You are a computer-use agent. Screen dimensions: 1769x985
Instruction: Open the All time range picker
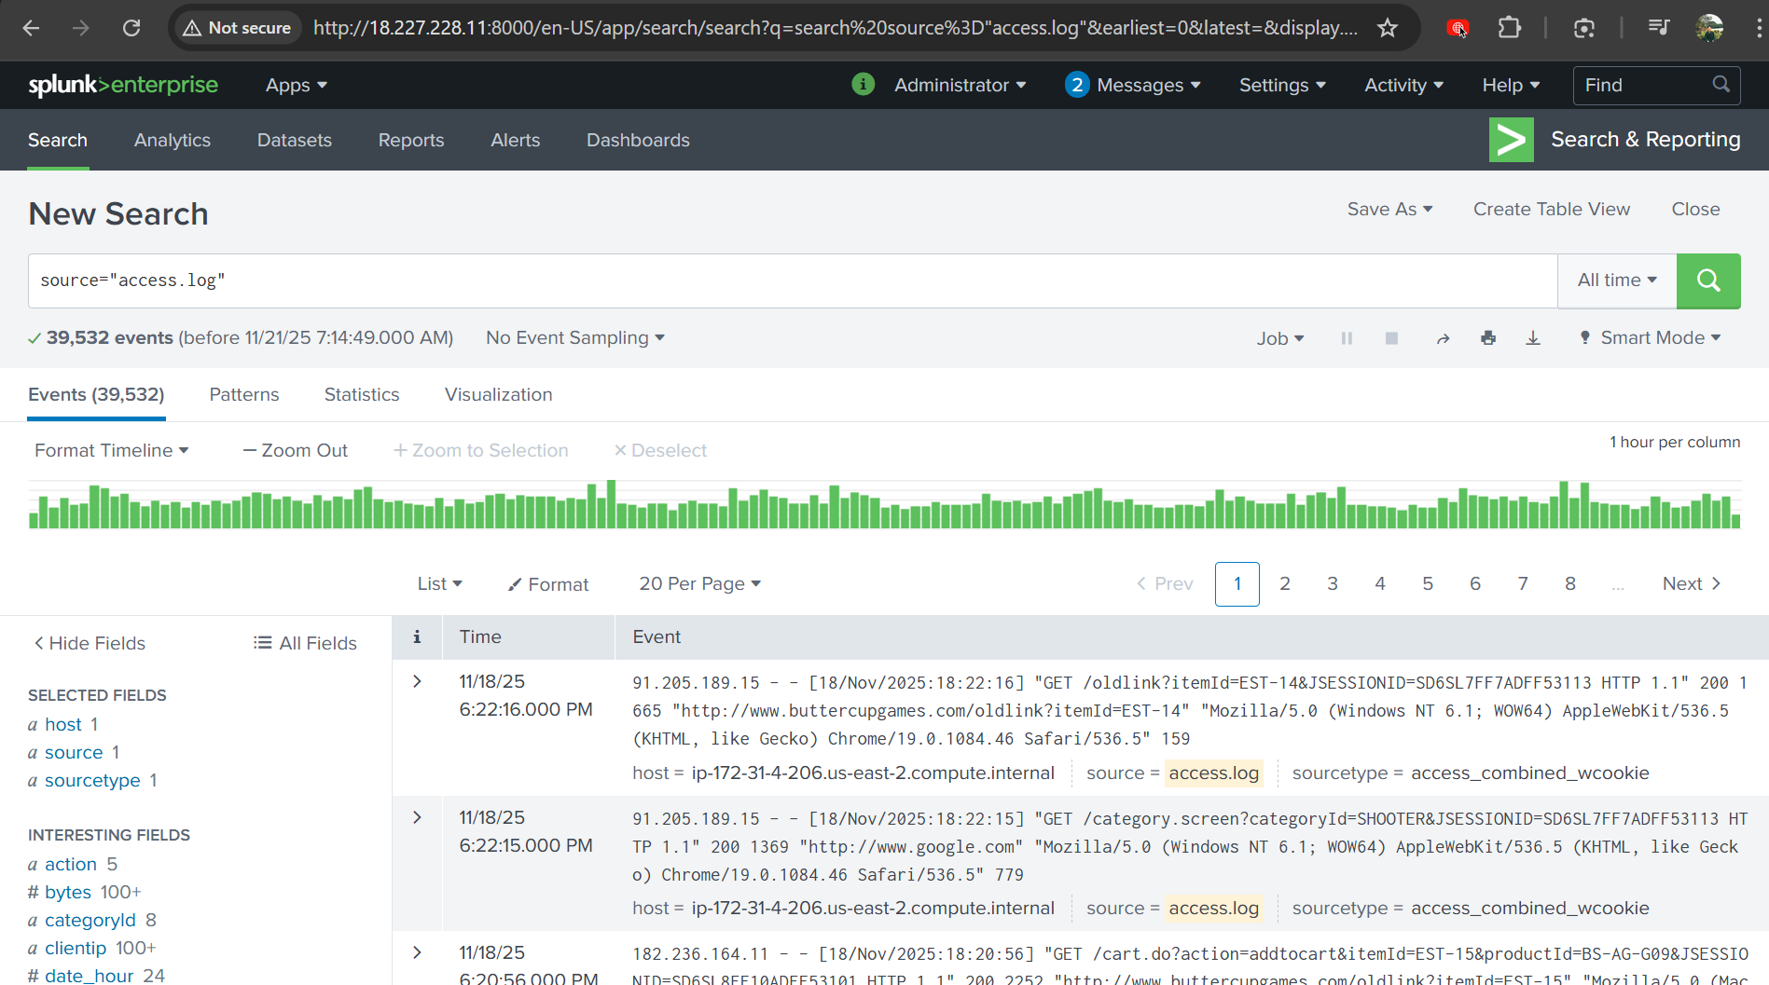coord(1616,280)
